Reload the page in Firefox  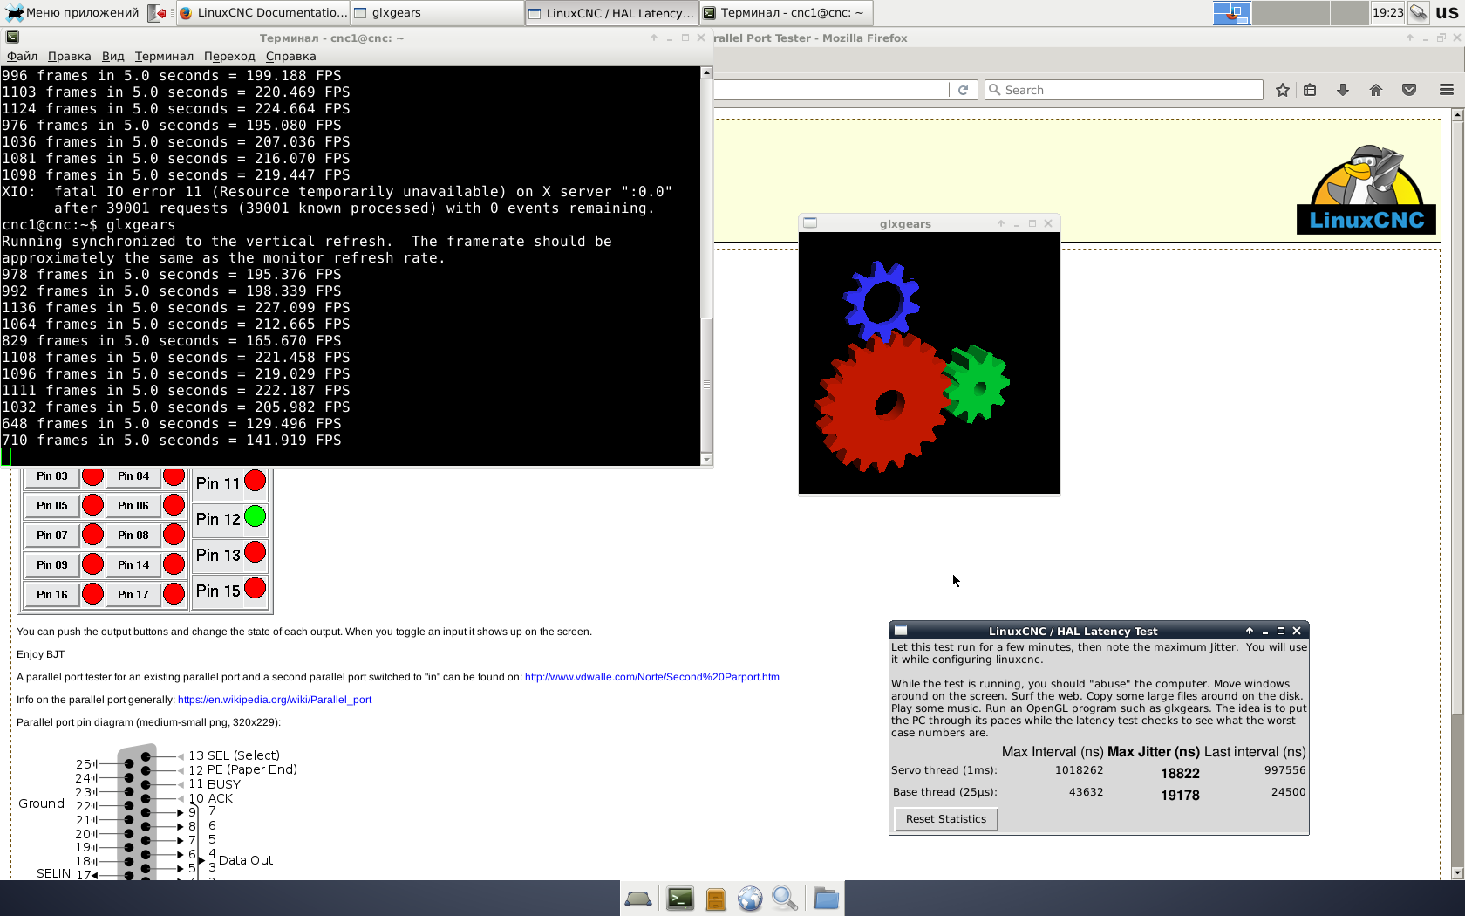[x=963, y=90]
